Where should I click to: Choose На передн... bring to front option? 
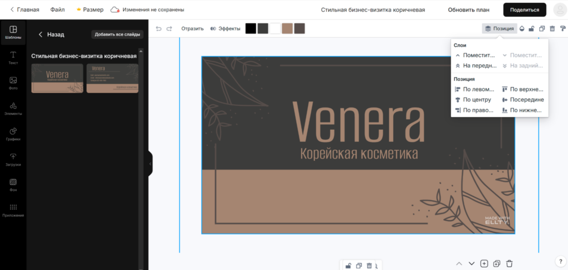[x=476, y=66]
